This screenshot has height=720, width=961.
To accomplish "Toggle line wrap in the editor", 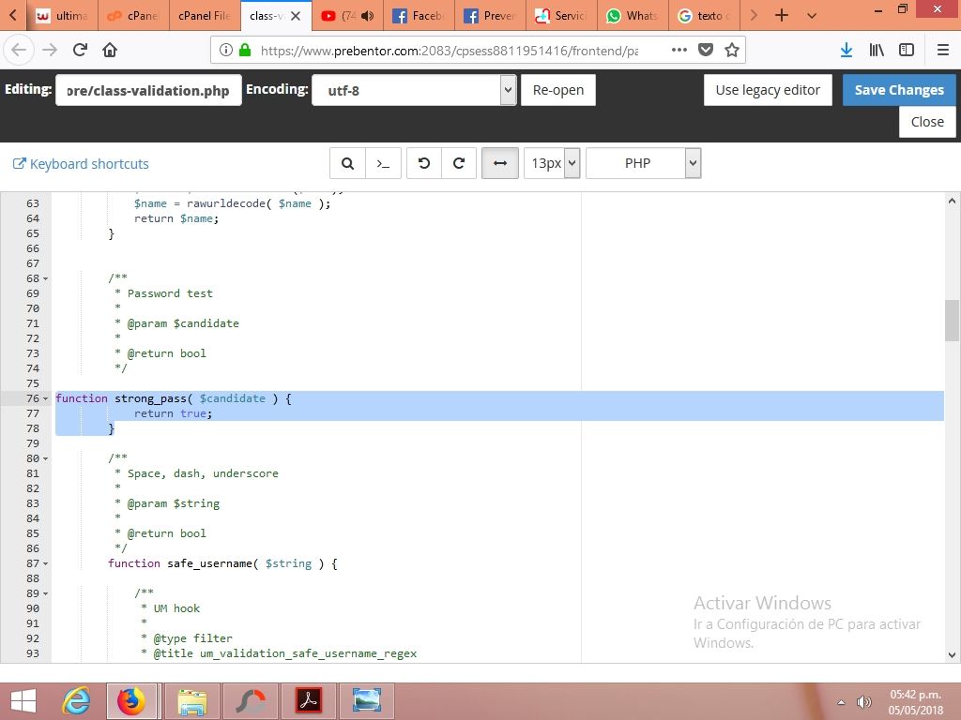I will coord(500,163).
